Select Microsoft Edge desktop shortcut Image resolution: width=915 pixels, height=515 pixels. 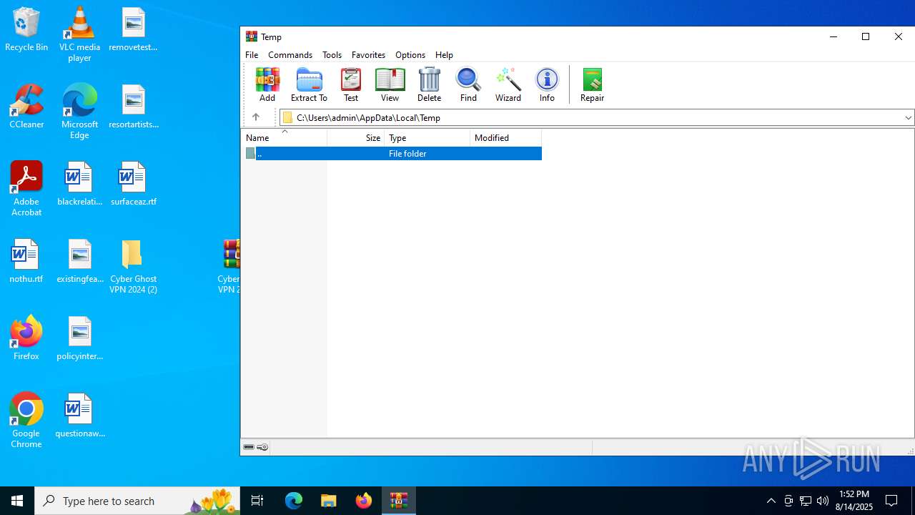click(x=79, y=112)
